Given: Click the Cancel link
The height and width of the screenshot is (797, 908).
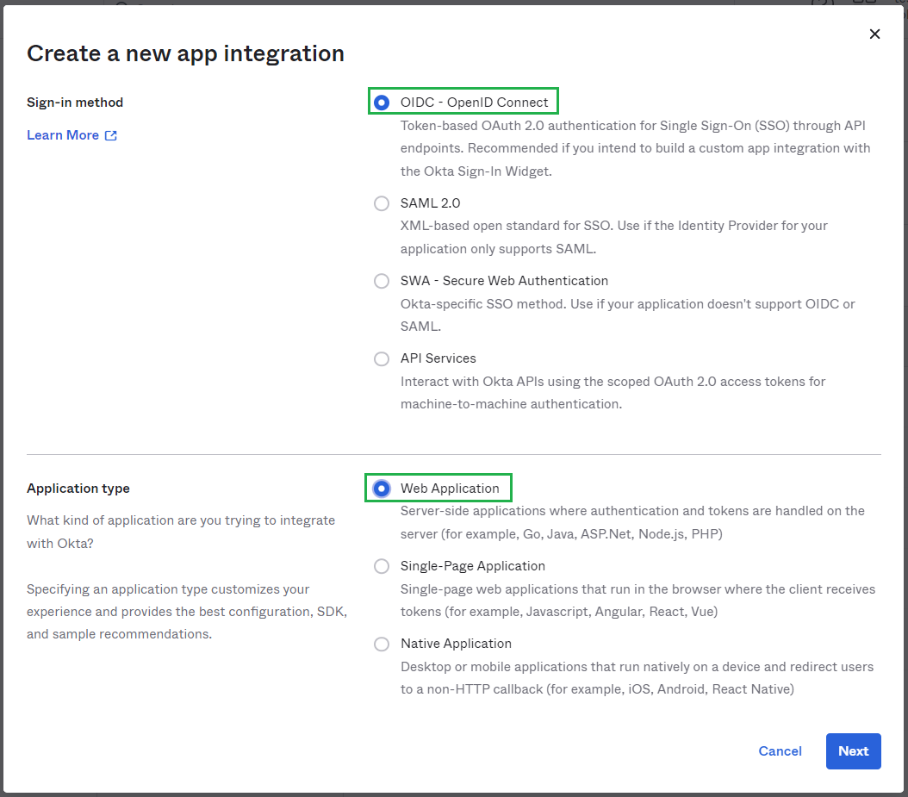Looking at the screenshot, I should [780, 751].
